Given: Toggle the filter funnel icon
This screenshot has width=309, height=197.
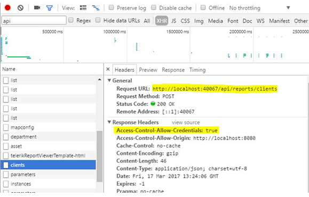Looking at the screenshot, I should pyautogui.click(x=49, y=8).
